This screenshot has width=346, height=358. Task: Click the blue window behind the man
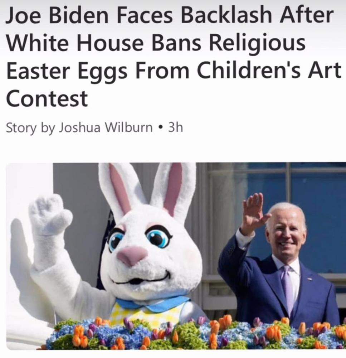tap(320, 205)
